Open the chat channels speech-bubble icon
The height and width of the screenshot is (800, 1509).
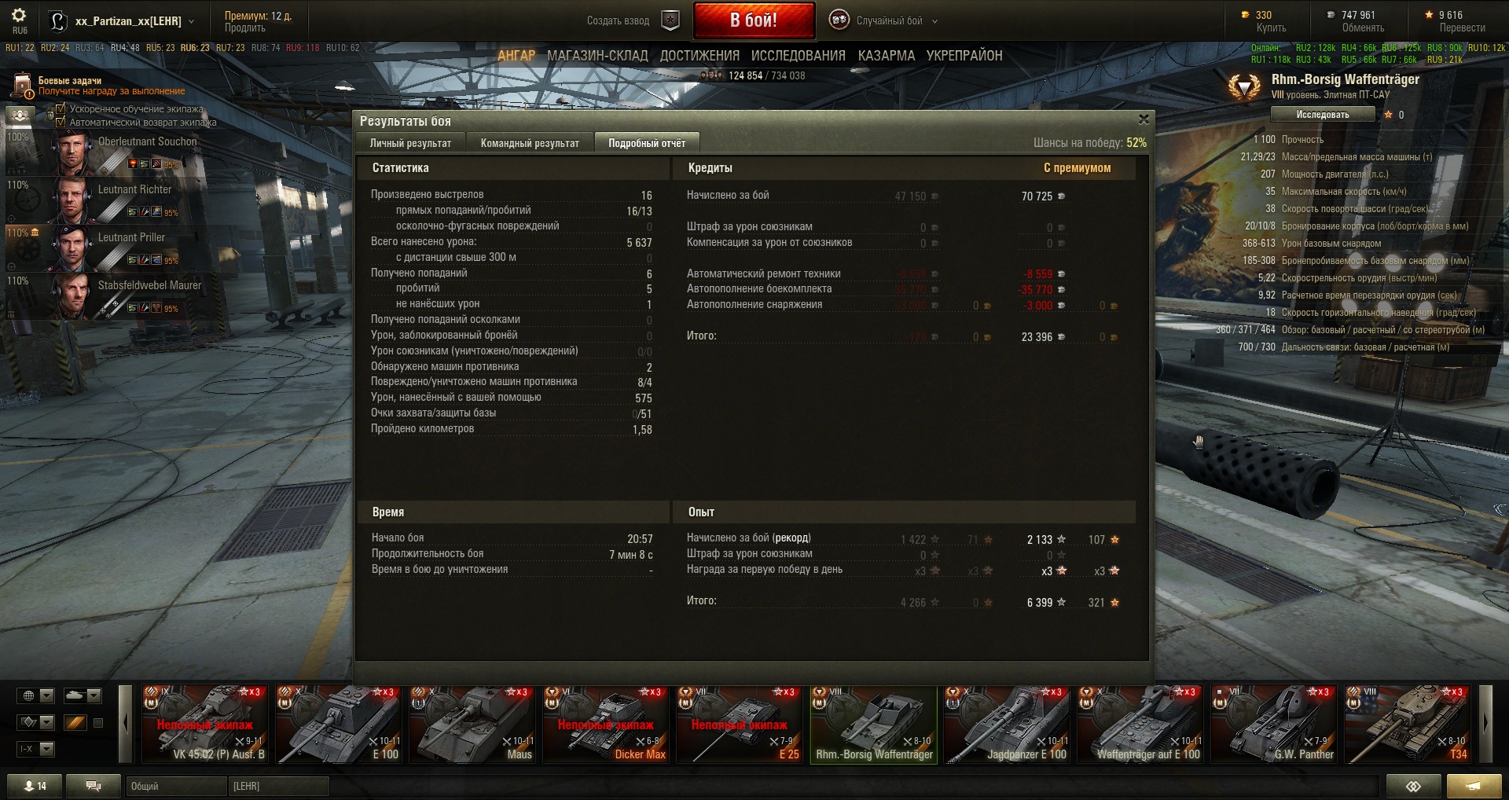93,786
